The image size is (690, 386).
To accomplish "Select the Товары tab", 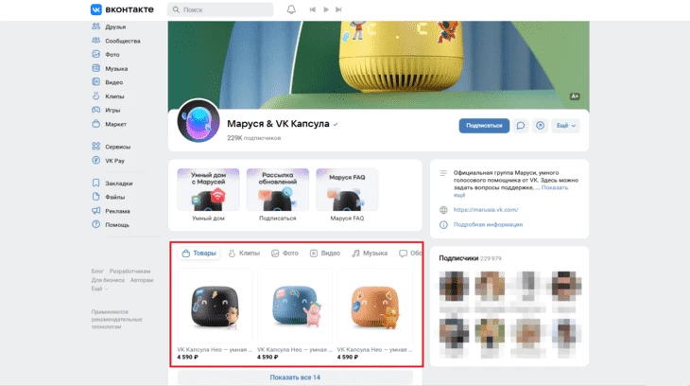I will click(198, 253).
